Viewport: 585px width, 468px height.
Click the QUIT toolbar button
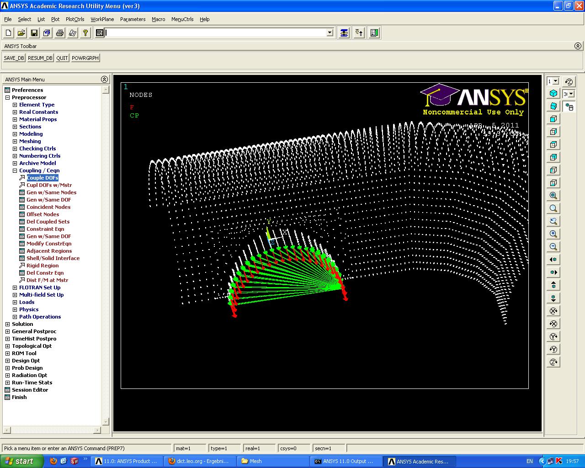click(61, 58)
